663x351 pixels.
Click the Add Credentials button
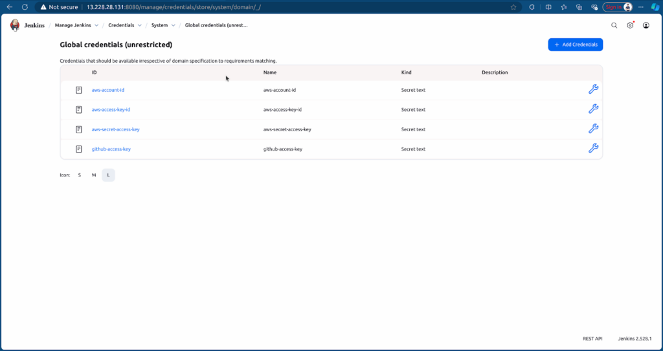(575, 45)
